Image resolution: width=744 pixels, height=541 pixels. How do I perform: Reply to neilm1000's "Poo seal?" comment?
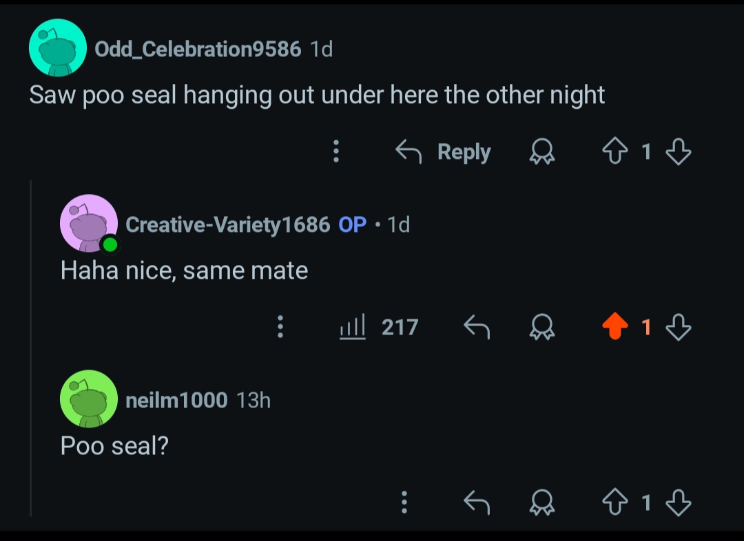[x=476, y=502]
